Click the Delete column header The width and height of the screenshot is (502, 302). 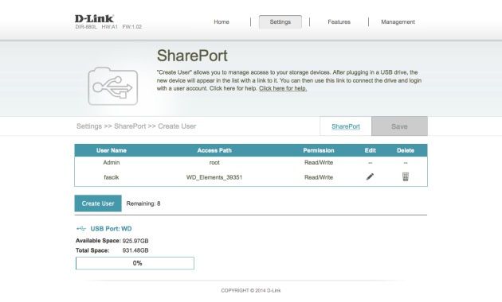[x=406, y=150]
